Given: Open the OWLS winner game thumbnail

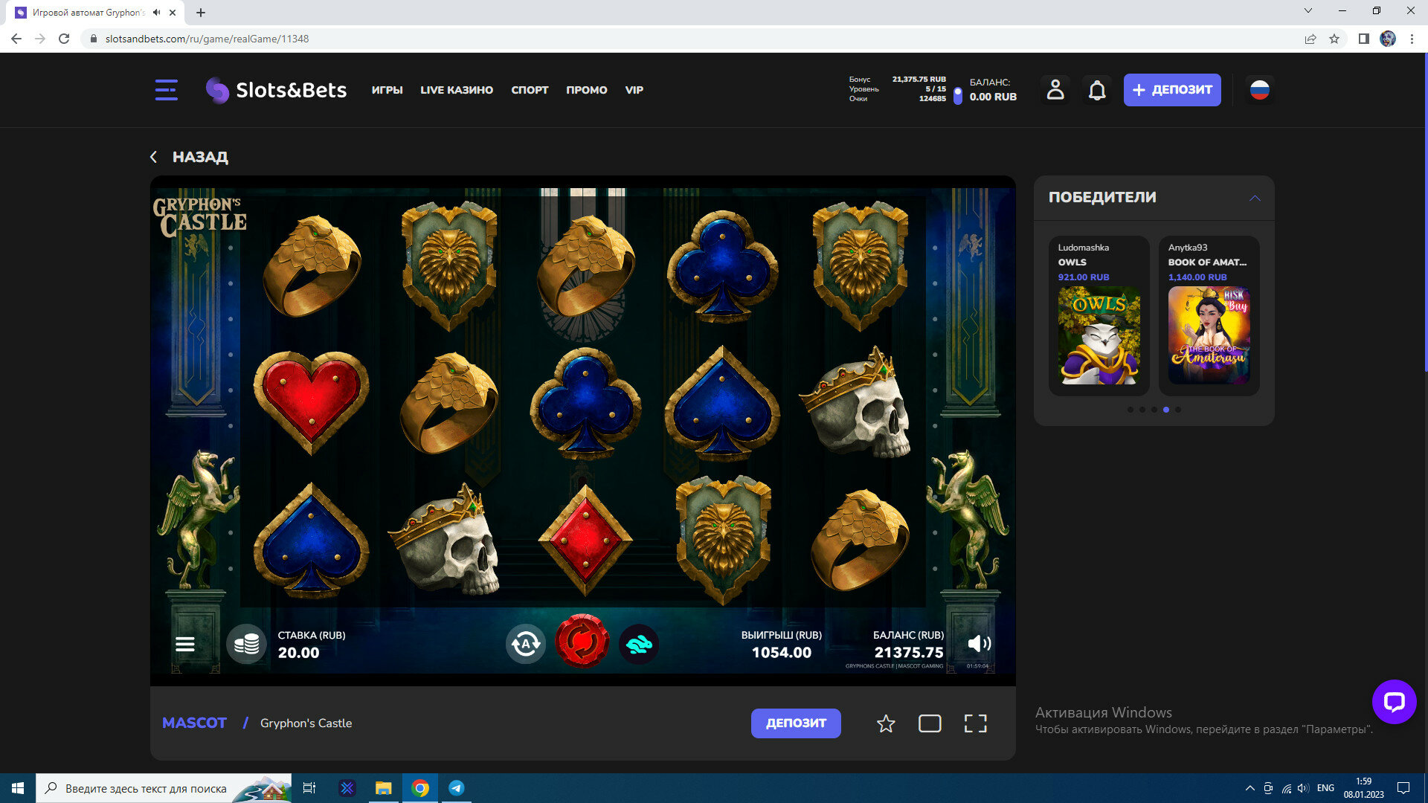Looking at the screenshot, I should (x=1099, y=335).
